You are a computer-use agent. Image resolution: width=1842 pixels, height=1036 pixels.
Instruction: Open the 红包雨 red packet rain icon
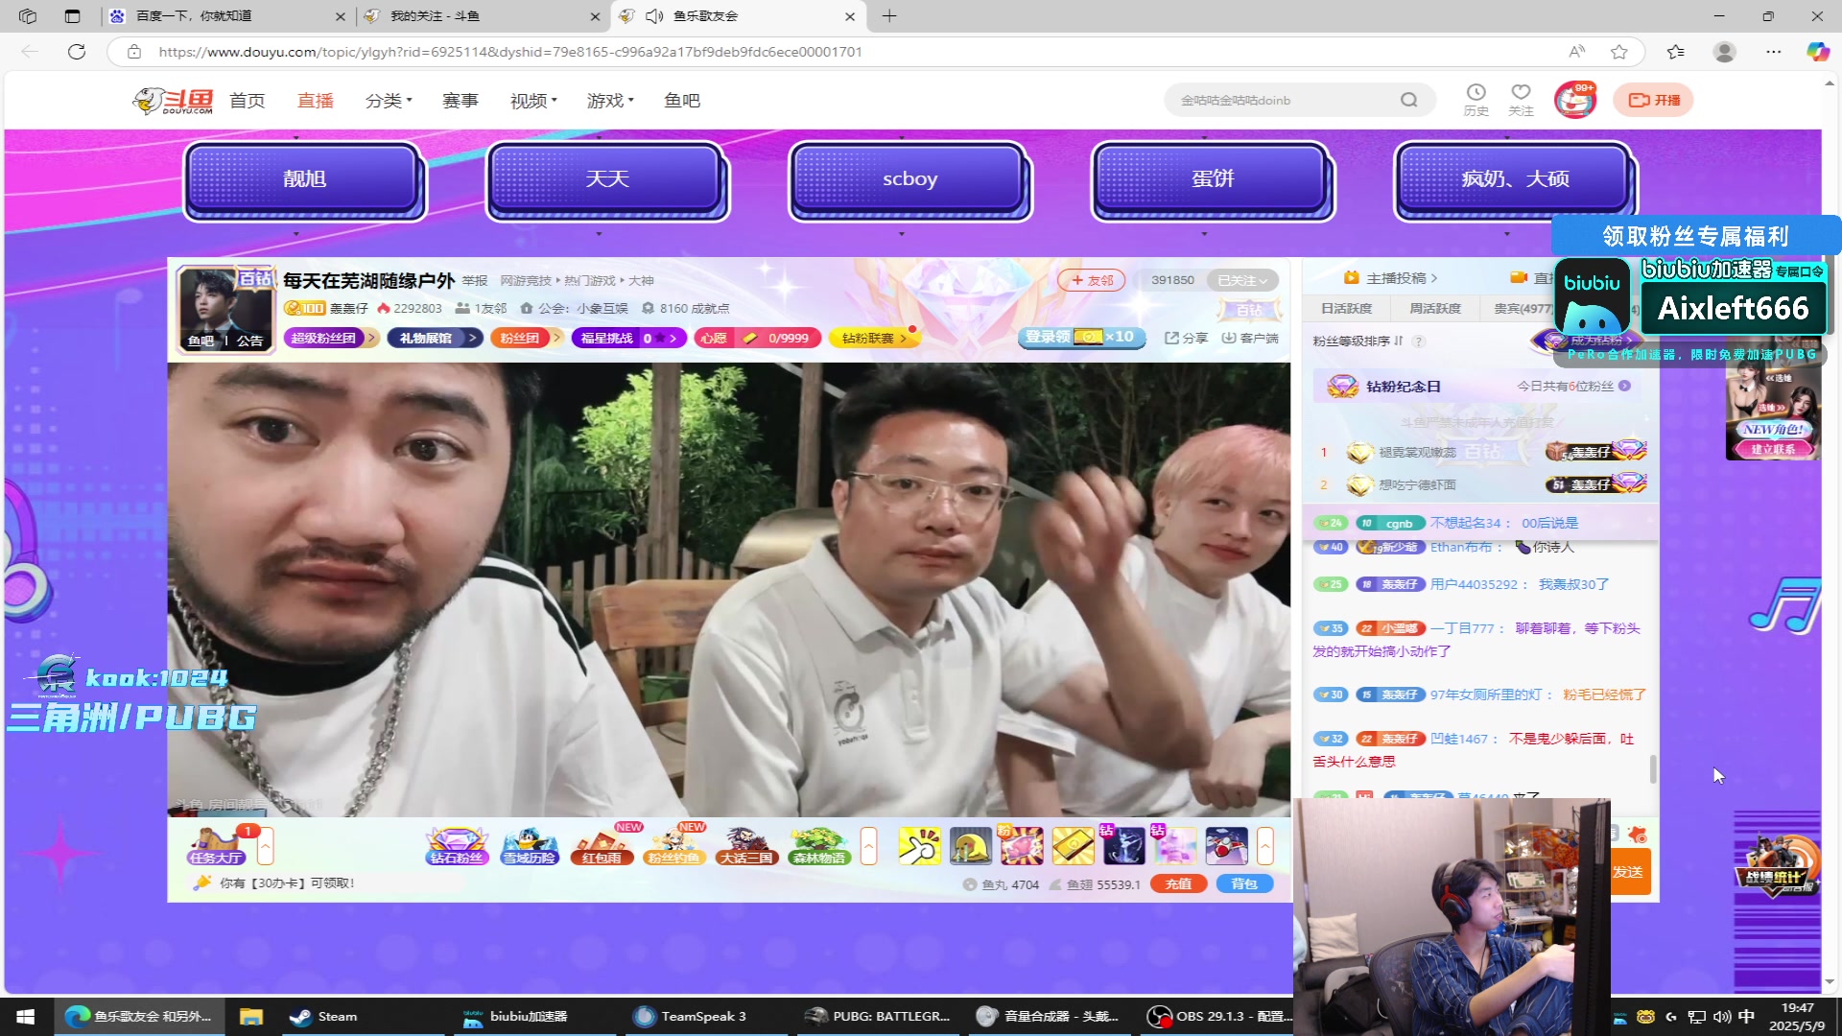(x=602, y=846)
